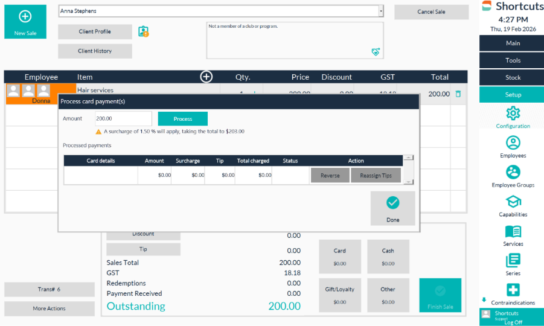Click the Surcharge column header
This screenshot has height=326, width=544.
(x=188, y=161)
